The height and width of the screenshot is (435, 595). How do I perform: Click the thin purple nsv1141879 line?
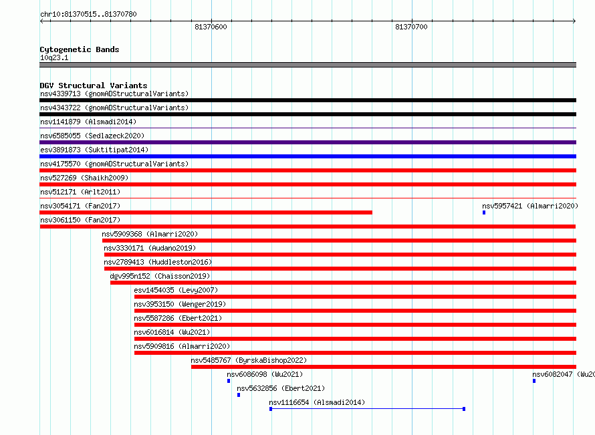(x=308, y=128)
